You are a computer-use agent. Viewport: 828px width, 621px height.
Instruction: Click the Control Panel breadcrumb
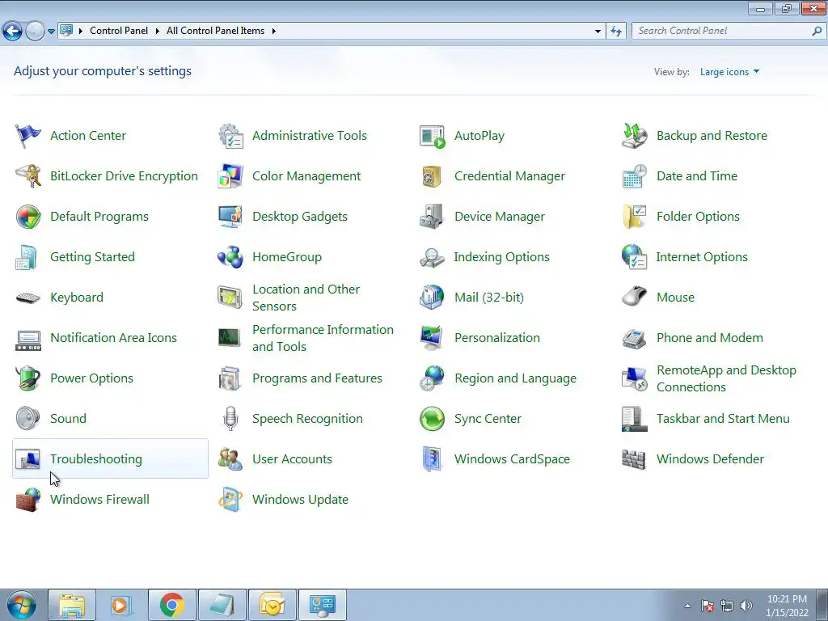[119, 31]
